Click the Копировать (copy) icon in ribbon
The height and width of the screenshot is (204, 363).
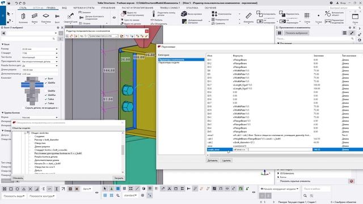coord(260,14)
